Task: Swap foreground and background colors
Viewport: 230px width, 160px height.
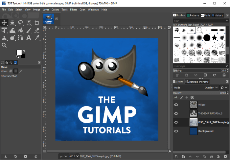Action: click(24, 51)
